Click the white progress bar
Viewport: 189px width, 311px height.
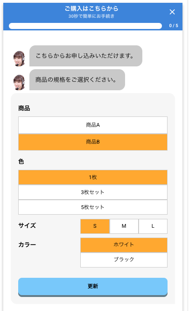pyautogui.click(x=85, y=26)
